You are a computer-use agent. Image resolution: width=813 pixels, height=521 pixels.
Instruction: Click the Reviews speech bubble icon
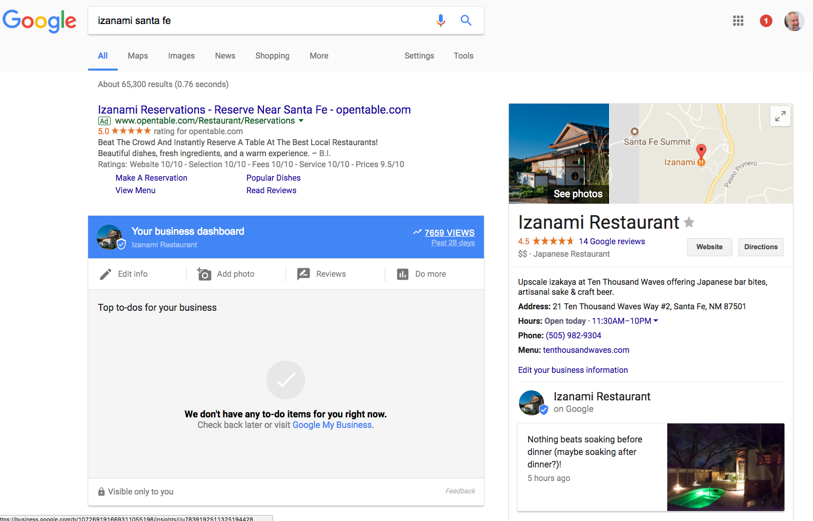(x=304, y=274)
